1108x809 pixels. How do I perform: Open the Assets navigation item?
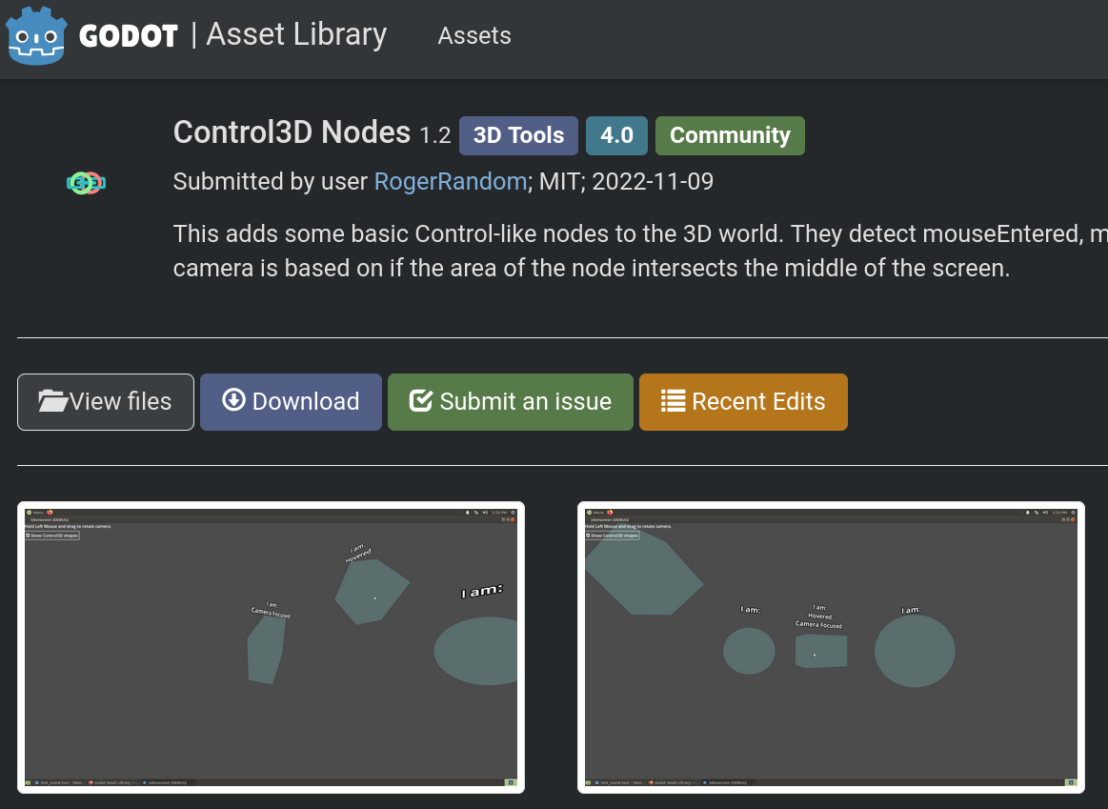tap(474, 35)
